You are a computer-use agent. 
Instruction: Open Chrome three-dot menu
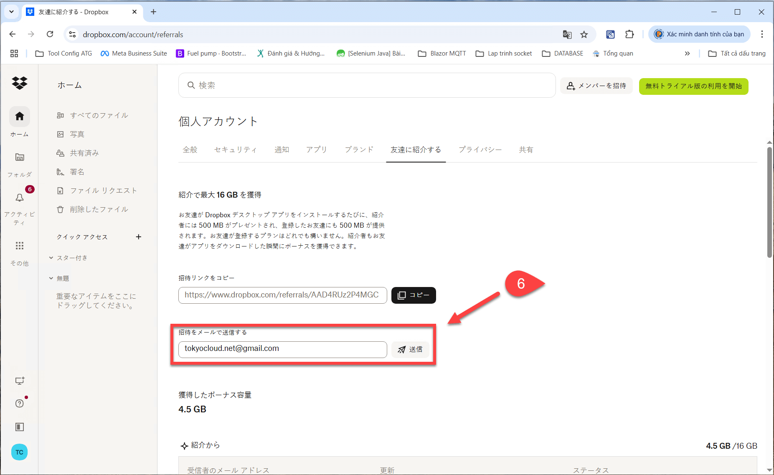click(x=762, y=34)
